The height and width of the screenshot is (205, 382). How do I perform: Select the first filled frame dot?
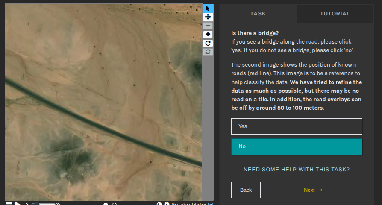point(106,204)
